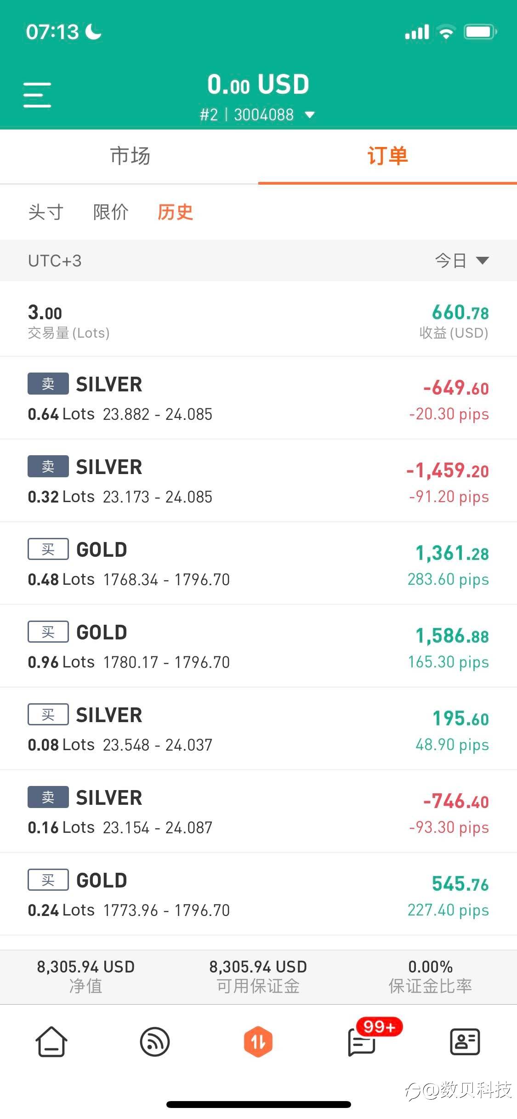517x1119 pixels.
Task: Open the profile card icon
Action: (465, 1041)
